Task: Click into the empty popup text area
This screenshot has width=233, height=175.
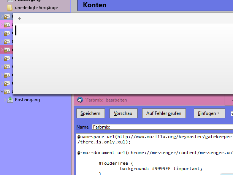Action: (x=123, y=59)
